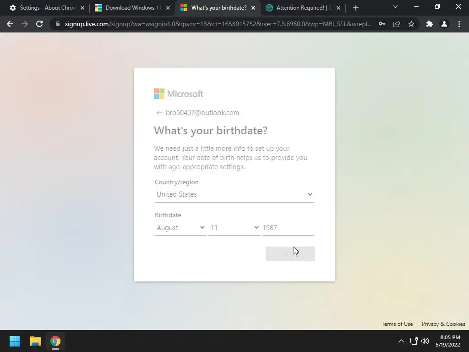
Task: Reload the current page
Action: 39,24
